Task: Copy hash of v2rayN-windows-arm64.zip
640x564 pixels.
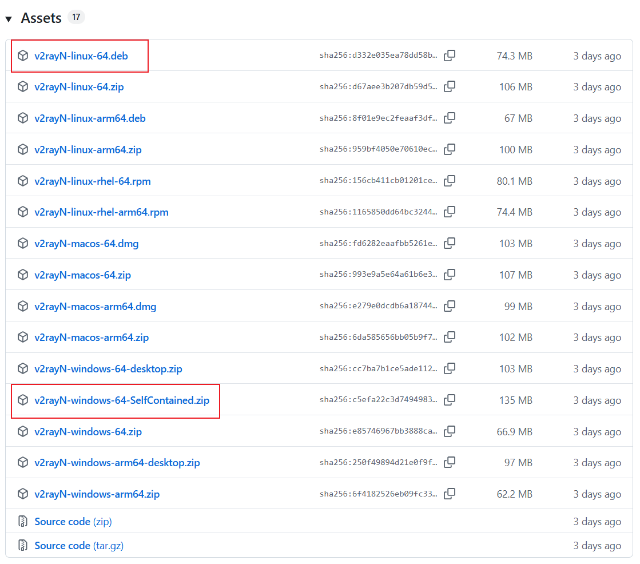Action: pyautogui.click(x=450, y=494)
